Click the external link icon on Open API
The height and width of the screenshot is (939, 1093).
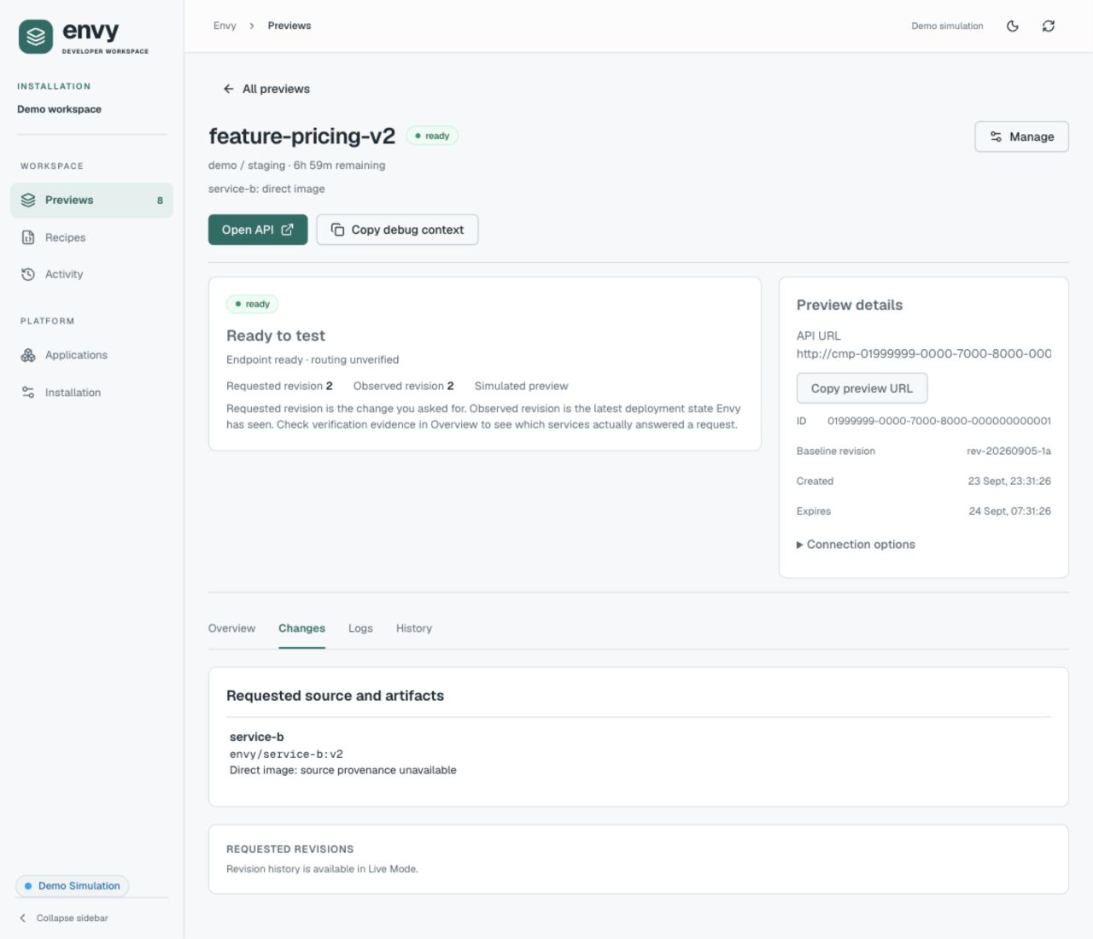tap(288, 230)
